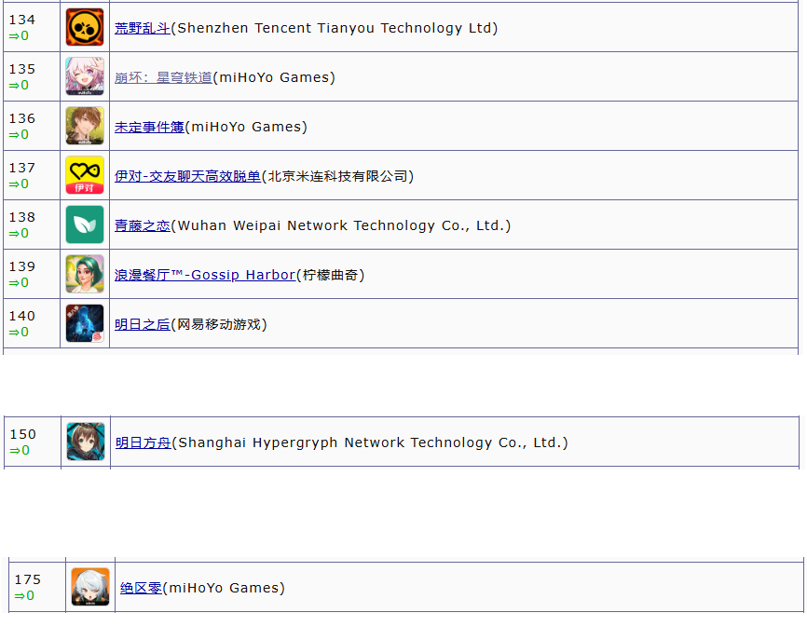Click the green ⇒0 change under 175
This screenshot has width=807, height=626.
(24, 595)
